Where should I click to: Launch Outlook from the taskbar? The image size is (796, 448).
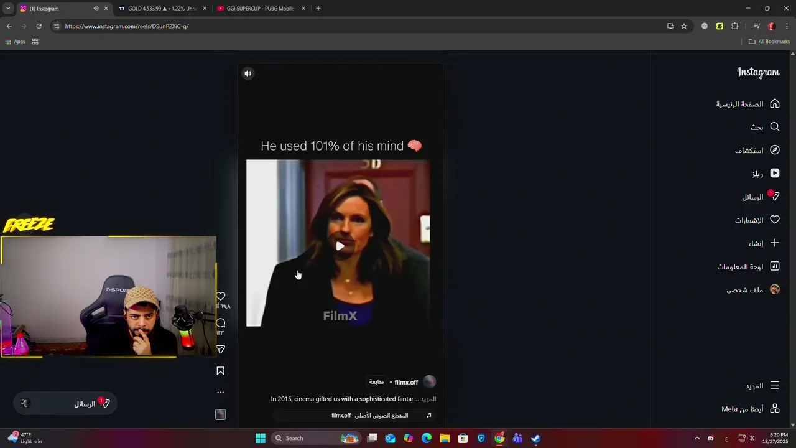click(390, 438)
